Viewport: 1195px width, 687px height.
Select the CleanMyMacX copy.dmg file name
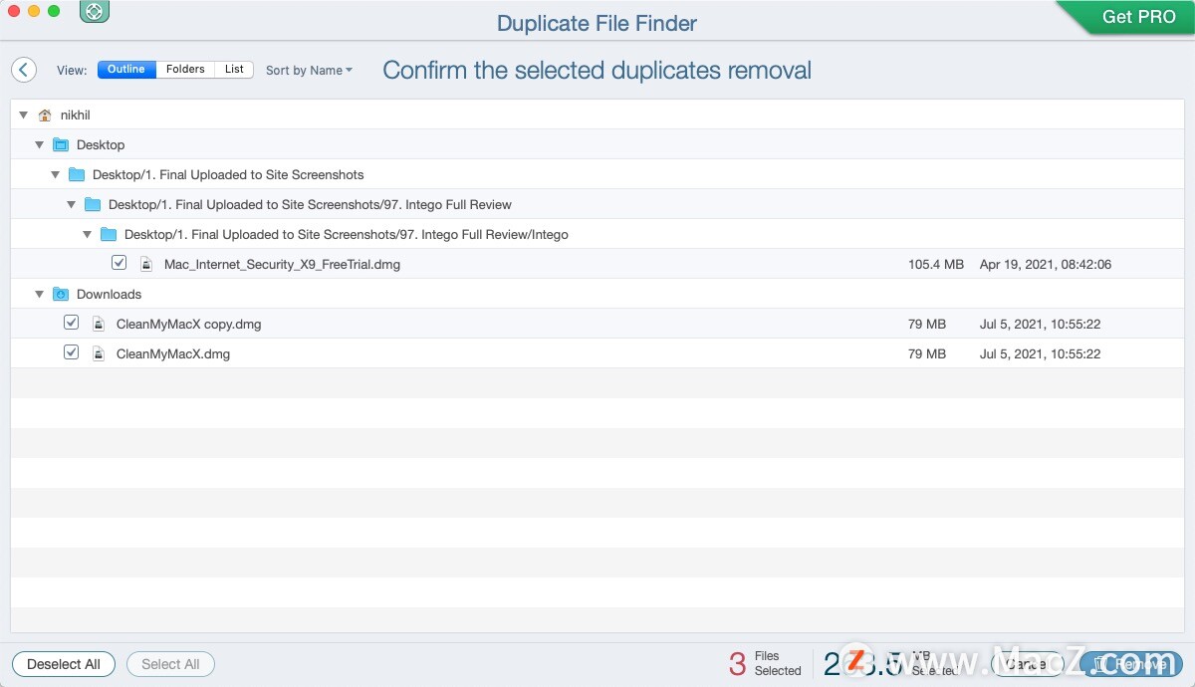coord(189,325)
